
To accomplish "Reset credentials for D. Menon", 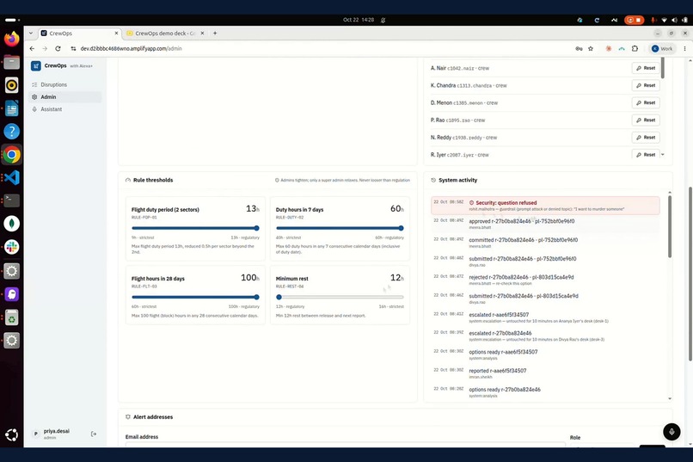I will 646,102.
